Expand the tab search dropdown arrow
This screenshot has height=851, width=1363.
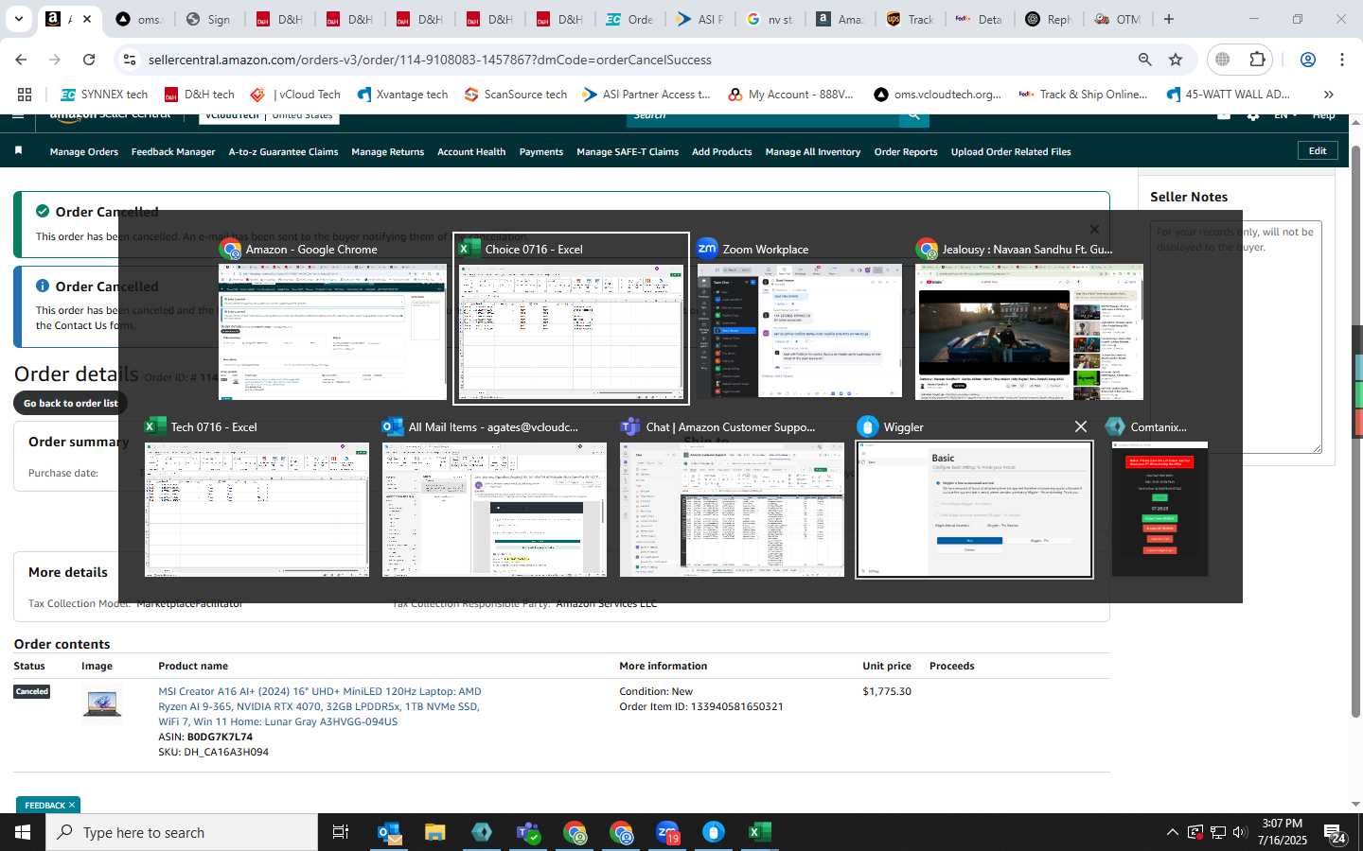pyautogui.click(x=18, y=19)
